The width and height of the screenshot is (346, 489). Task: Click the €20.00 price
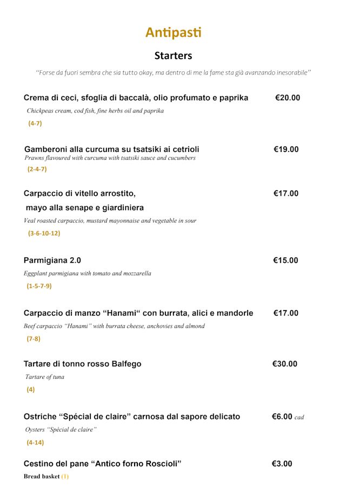(x=287, y=98)
